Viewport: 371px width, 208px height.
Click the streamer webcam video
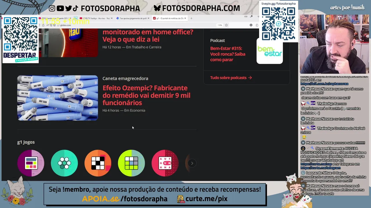click(x=334, y=44)
